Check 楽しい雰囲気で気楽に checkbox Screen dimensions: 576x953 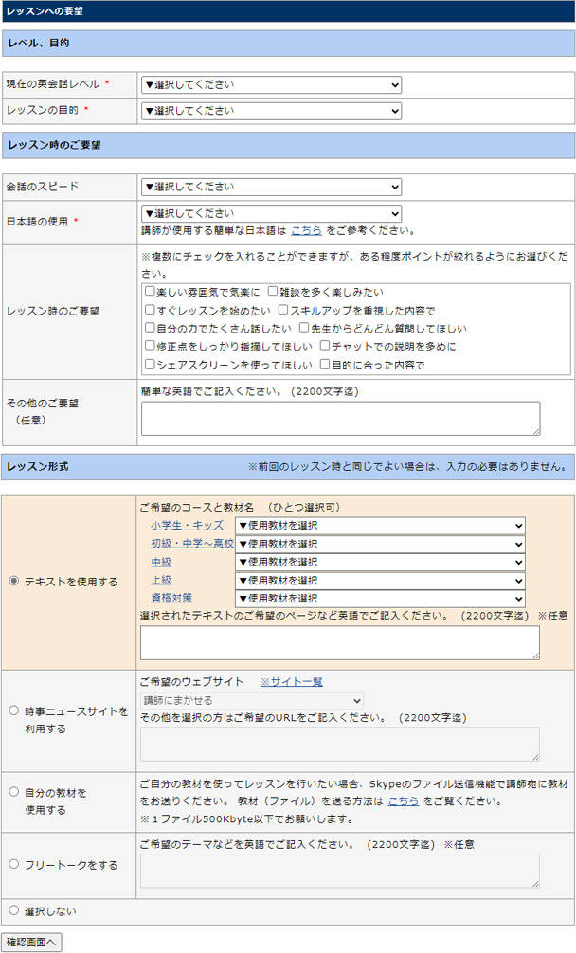point(150,293)
